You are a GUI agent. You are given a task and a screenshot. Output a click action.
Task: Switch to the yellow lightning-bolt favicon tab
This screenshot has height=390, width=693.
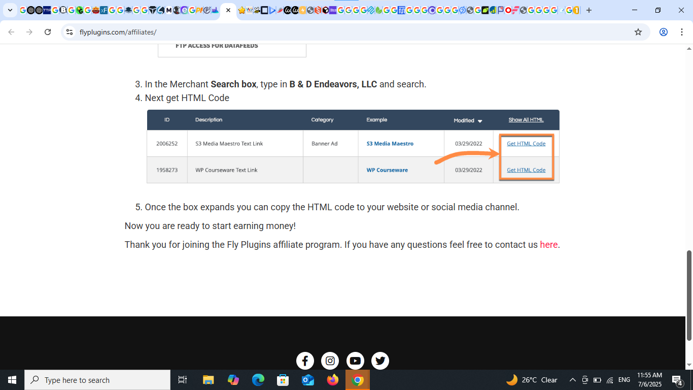[302, 10]
